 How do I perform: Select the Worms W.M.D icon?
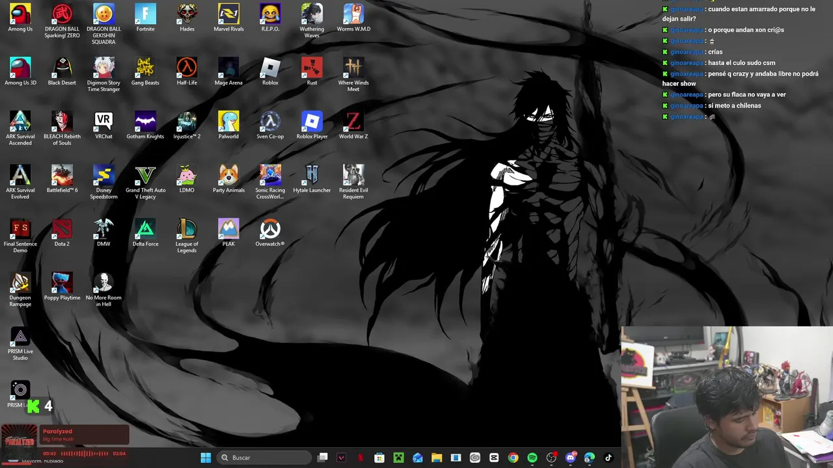tap(353, 18)
